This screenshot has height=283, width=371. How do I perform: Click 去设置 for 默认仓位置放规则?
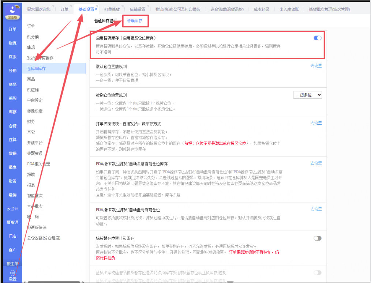pos(316,66)
